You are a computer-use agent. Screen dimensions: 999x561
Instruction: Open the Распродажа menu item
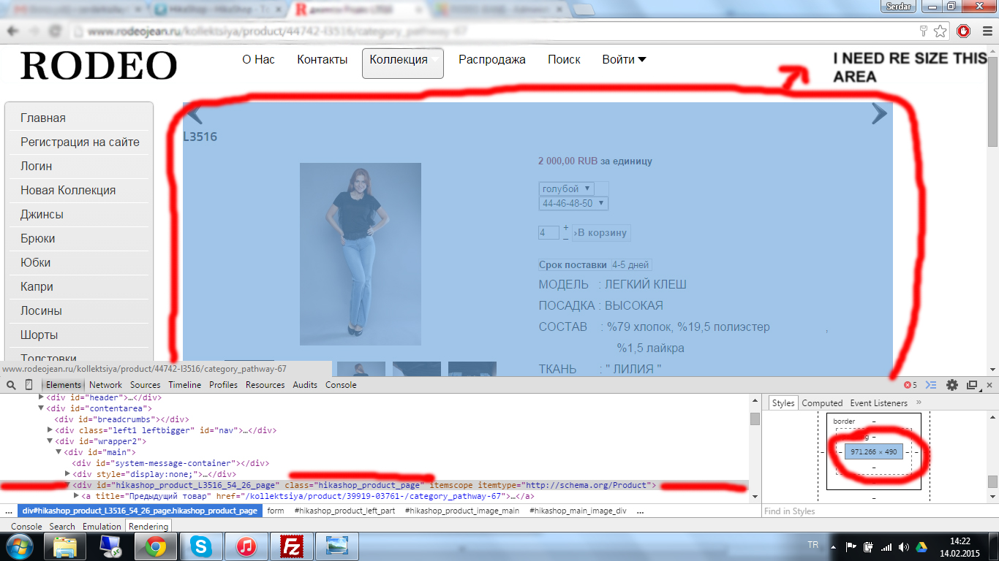(x=492, y=60)
